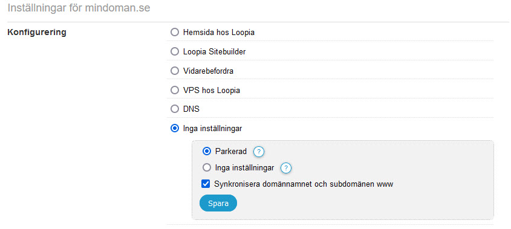Click the Inställningar för mindoman.se heading
511x229 pixels.
tap(79, 8)
